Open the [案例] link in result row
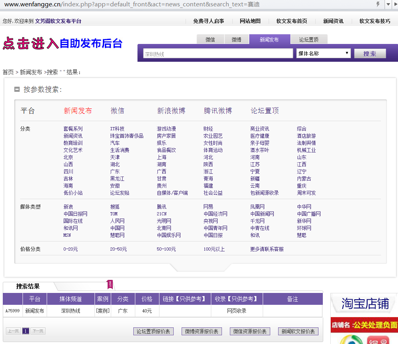The width and height of the screenshot is (398, 344). (x=103, y=311)
